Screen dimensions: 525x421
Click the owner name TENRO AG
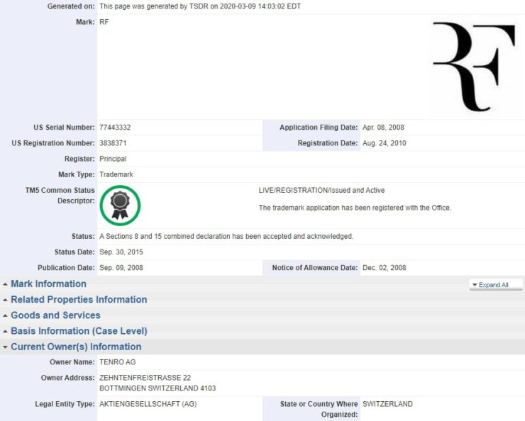click(117, 362)
